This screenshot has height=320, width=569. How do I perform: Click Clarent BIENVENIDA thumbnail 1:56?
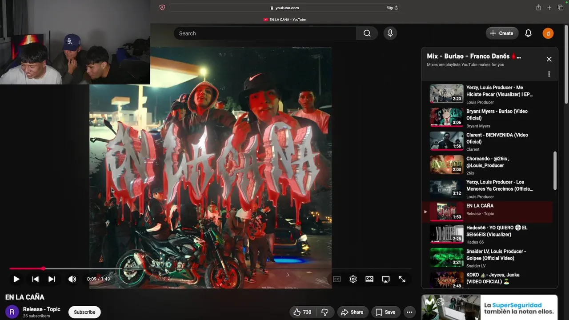(446, 141)
